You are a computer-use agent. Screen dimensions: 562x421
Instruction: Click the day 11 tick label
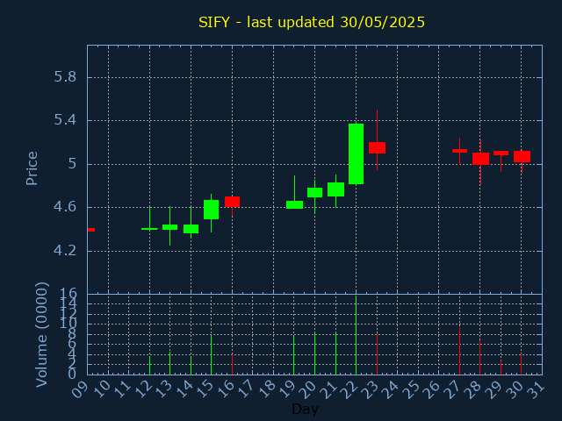click(122, 389)
